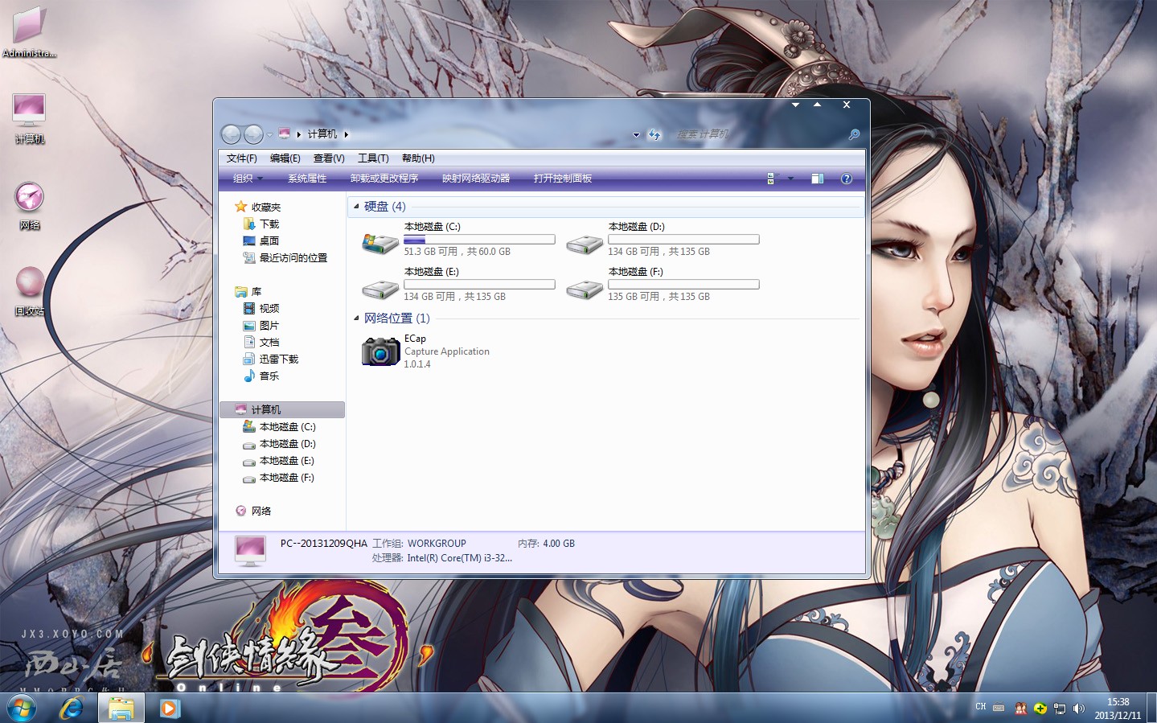This screenshot has height=723, width=1157.
Task: Launch Internet Explorer from taskbar
Action: click(x=72, y=709)
